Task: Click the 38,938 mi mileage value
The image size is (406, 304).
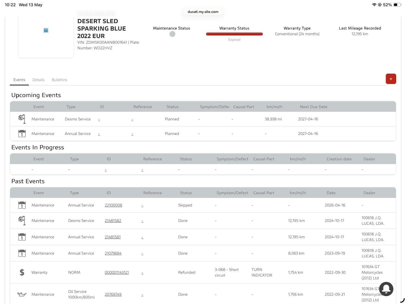Action: (273, 119)
